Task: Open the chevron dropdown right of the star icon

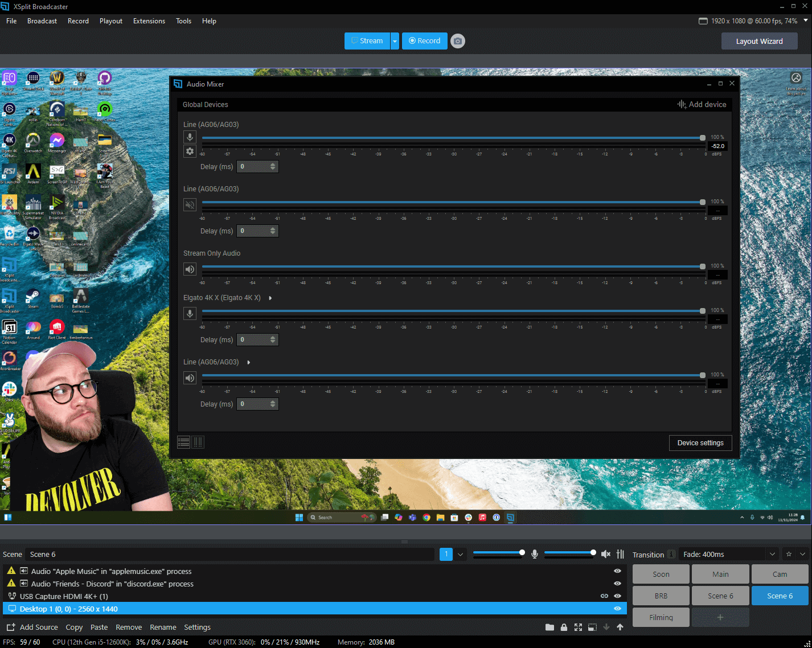Action: point(803,554)
